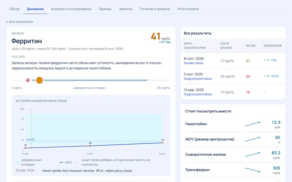Click the КАК В БЛАНКЕ column header
This screenshot has width=292, height=182.
click(x=226, y=45)
